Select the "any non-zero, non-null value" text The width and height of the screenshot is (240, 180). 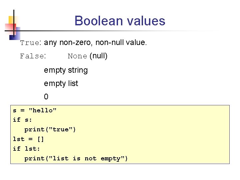point(95,43)
